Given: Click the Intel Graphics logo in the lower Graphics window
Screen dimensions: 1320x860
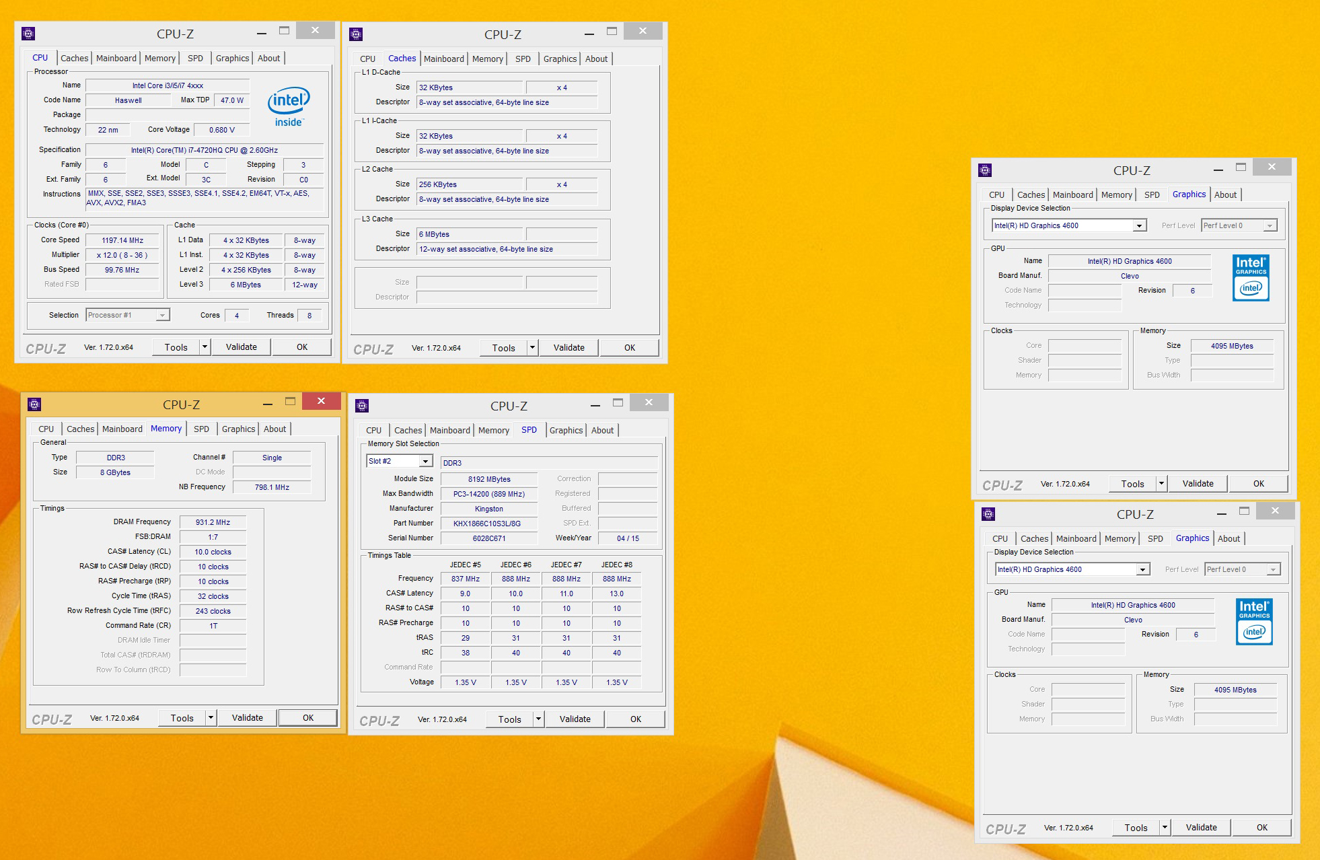Looking at the screenshot, I should 1254,622.
